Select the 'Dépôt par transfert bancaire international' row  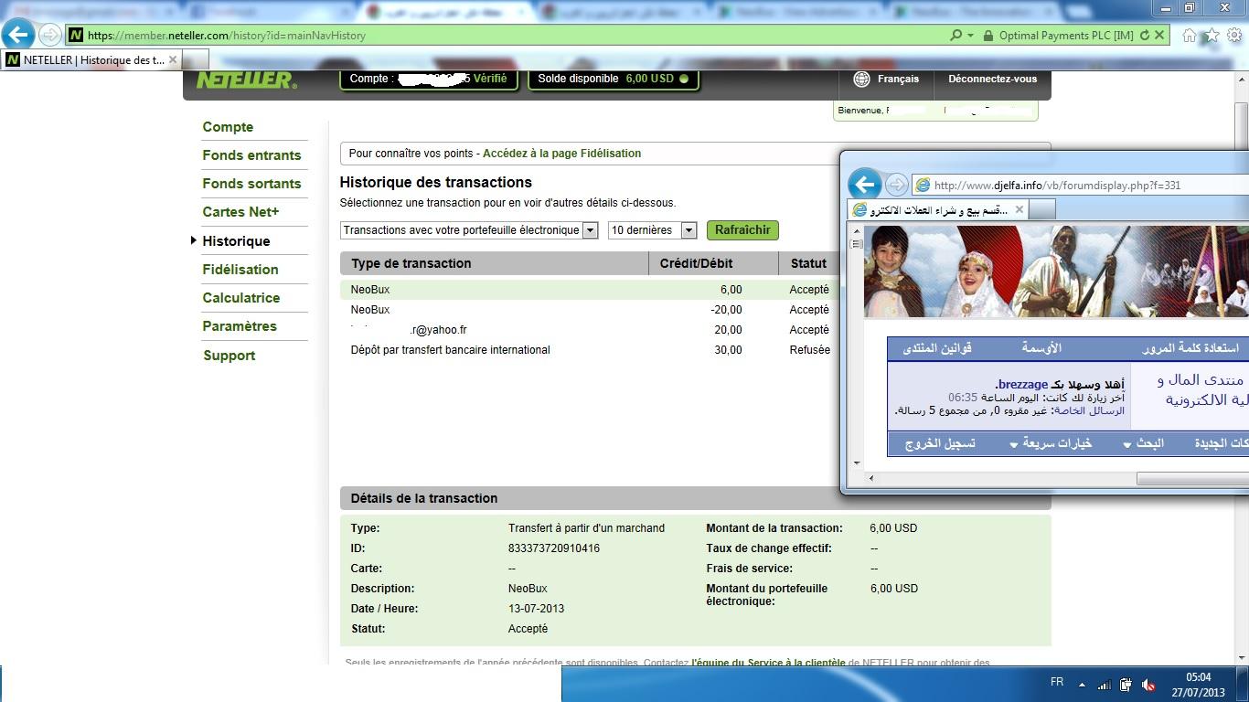589,350
